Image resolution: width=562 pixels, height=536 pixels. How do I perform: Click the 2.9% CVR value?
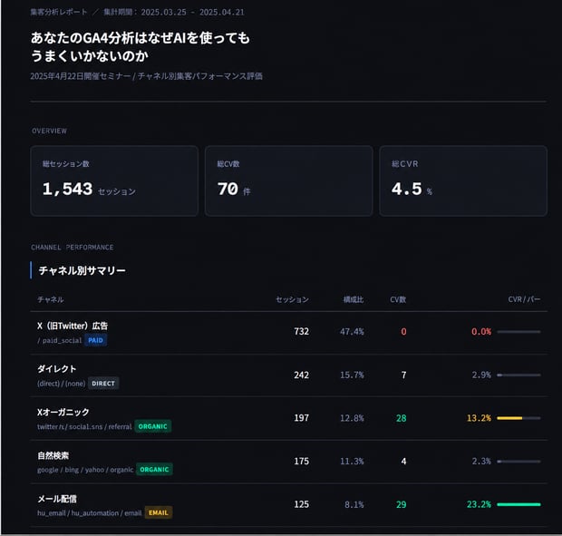tap(481, 375)
